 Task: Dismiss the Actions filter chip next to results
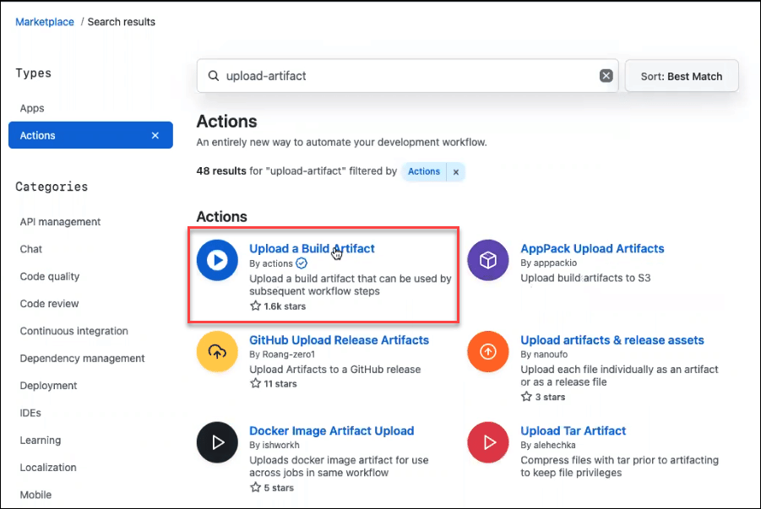click(455, 171)
